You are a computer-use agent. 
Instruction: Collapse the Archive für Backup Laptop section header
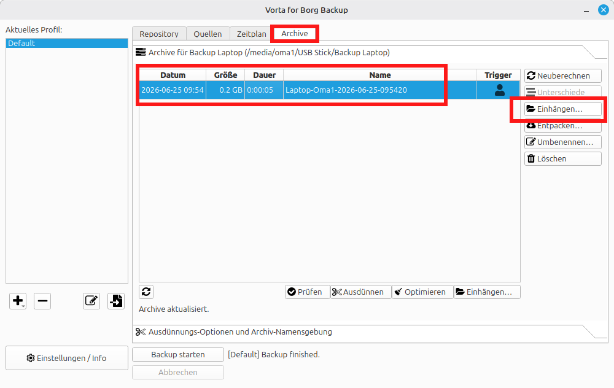point(370,52)
